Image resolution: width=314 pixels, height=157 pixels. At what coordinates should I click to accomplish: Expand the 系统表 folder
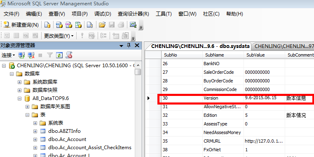tap(35, 123)
